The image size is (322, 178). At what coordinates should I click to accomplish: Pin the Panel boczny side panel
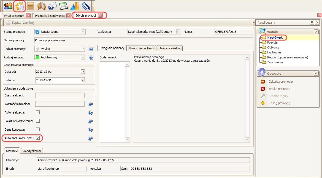tap(312, 23)
